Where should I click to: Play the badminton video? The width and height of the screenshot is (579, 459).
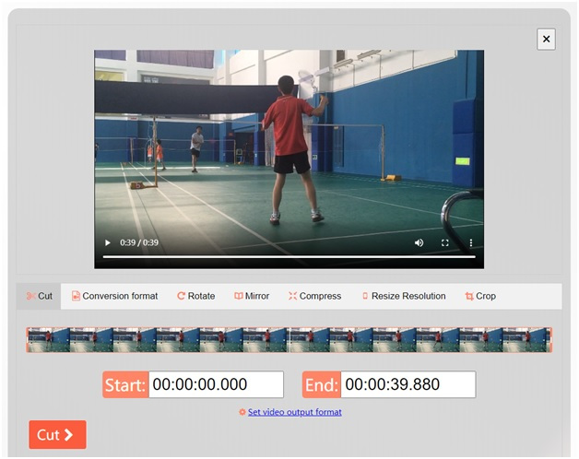tap(108, 242)
